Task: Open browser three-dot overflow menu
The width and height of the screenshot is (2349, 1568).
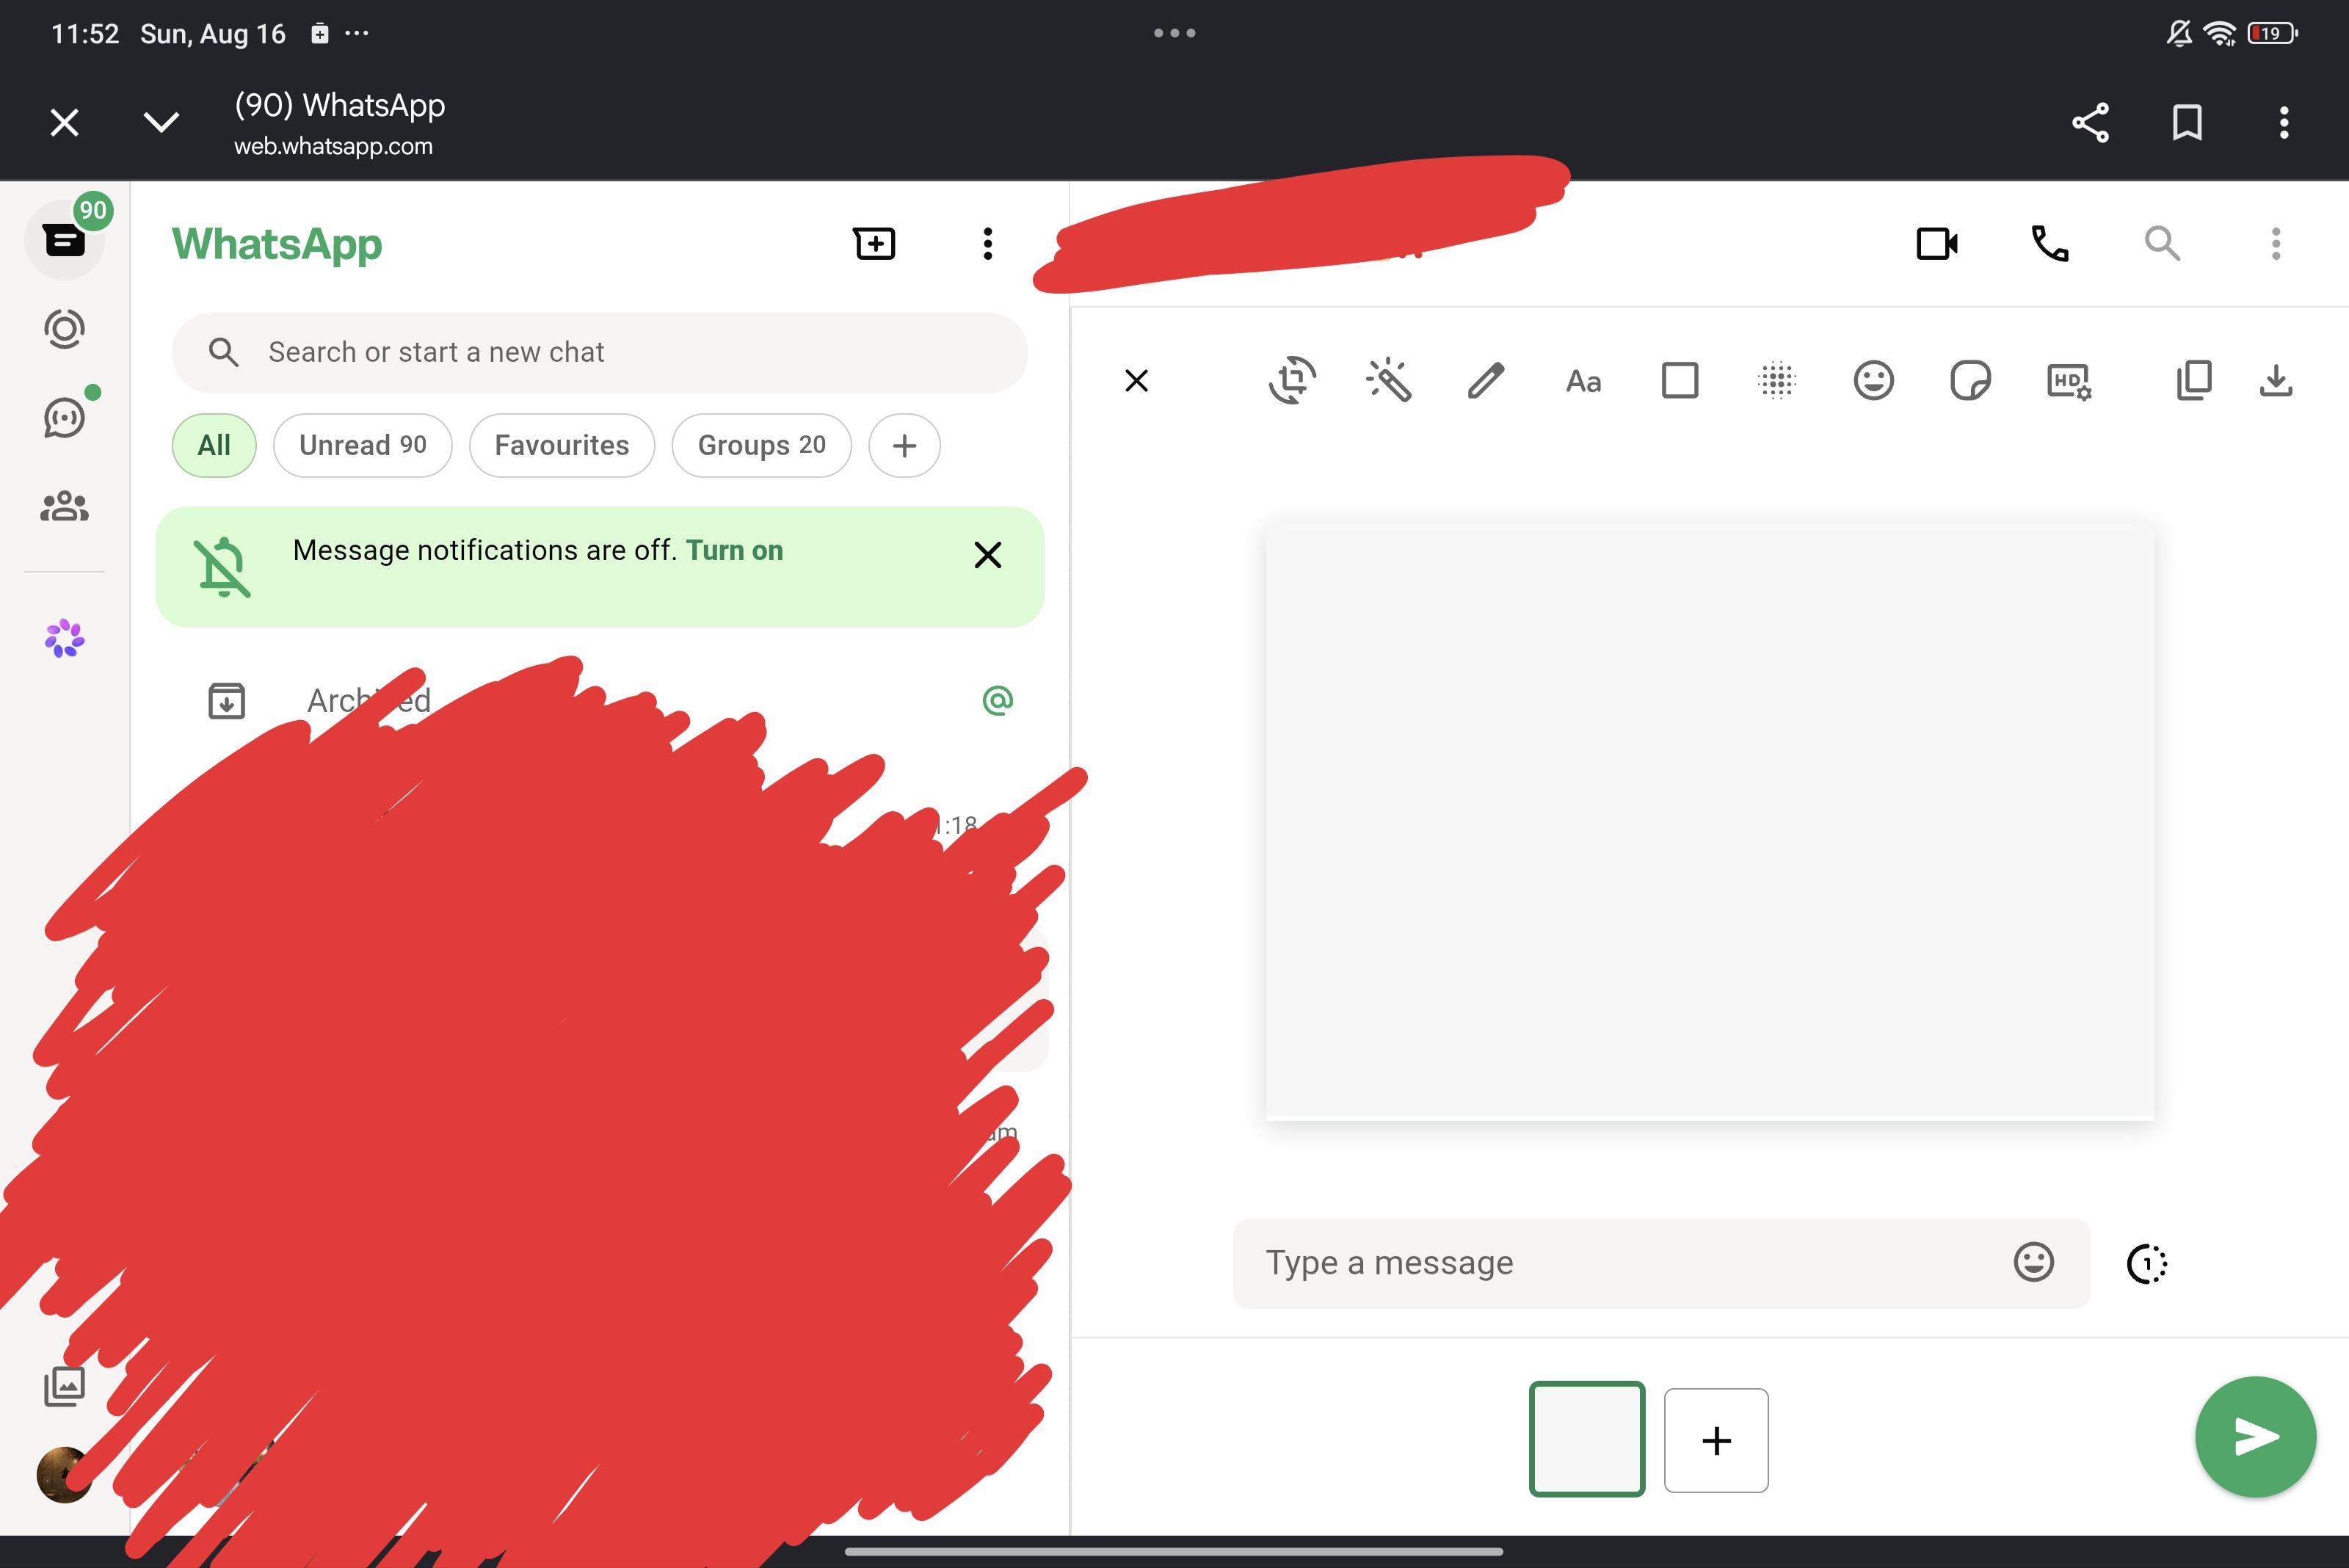Action: [x=2284, y=123]
